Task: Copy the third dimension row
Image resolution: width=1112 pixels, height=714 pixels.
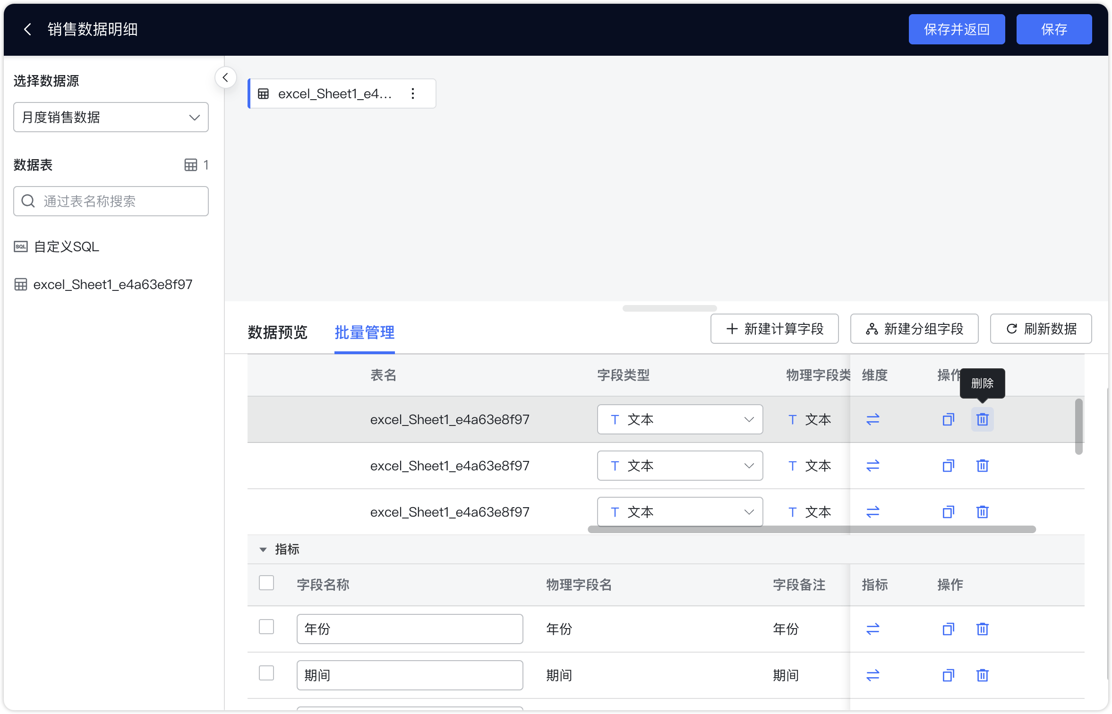Action: [x=948, y=512]
